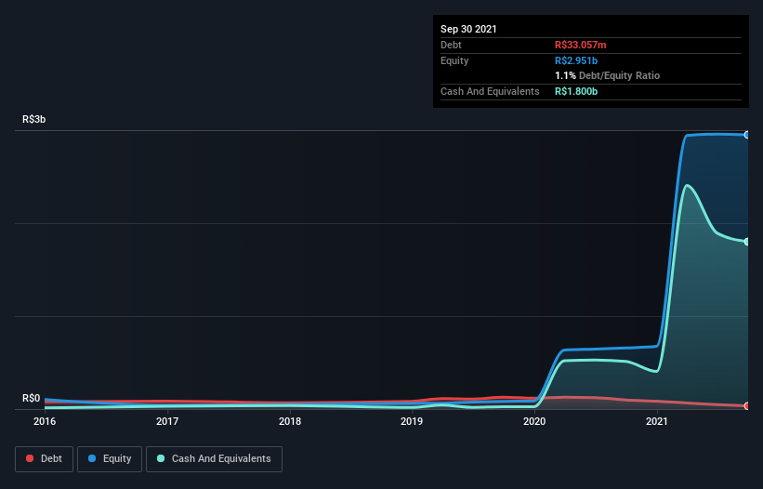
Task: Toggle the Debt series in the legend
Action: tap(44, 459)
